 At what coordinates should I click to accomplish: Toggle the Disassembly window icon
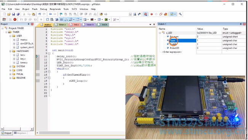click(x=52, y=19)
